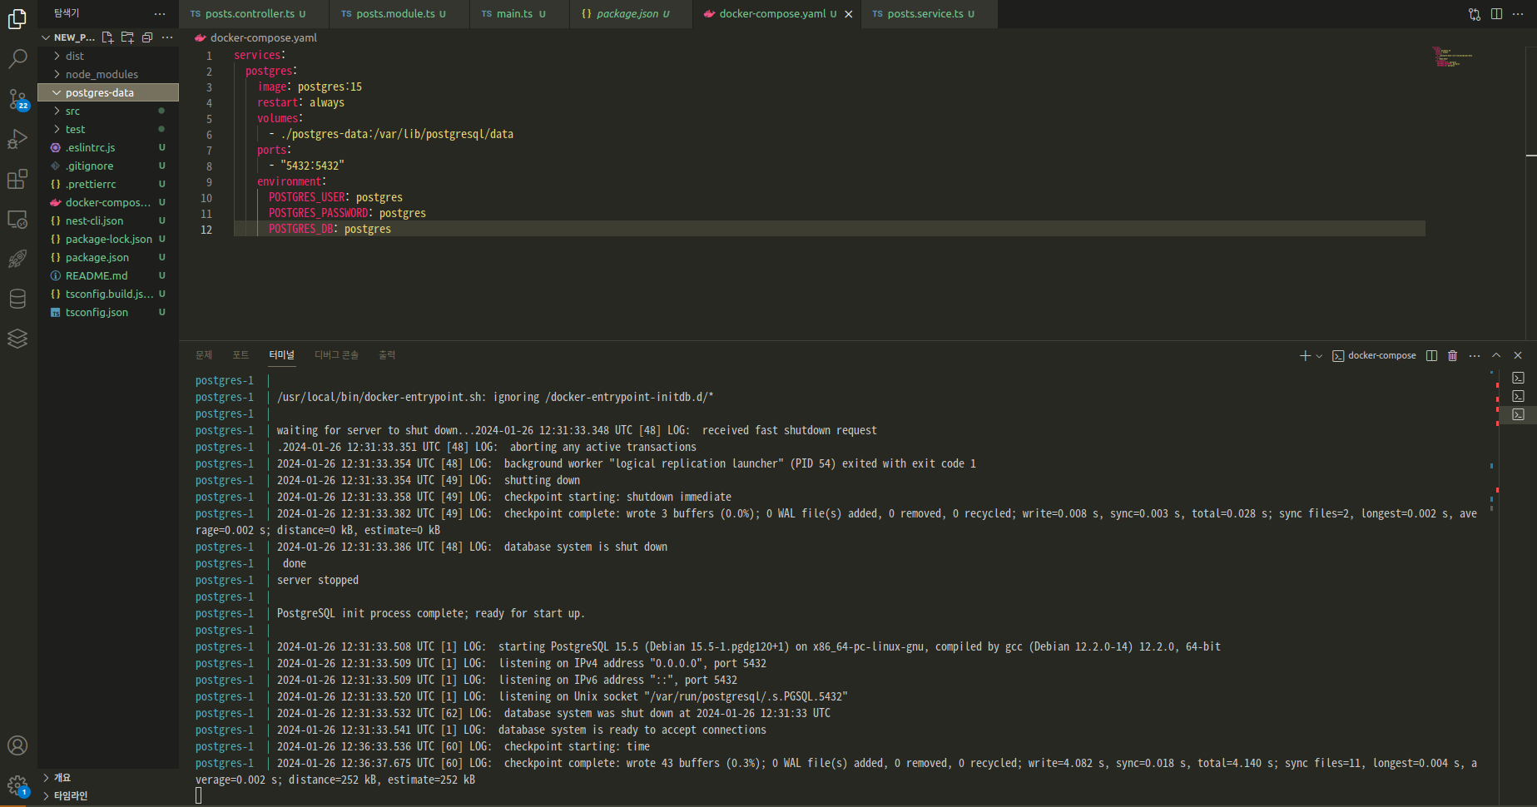Open editor more actions ellipsis

[x=1518, y=14]
